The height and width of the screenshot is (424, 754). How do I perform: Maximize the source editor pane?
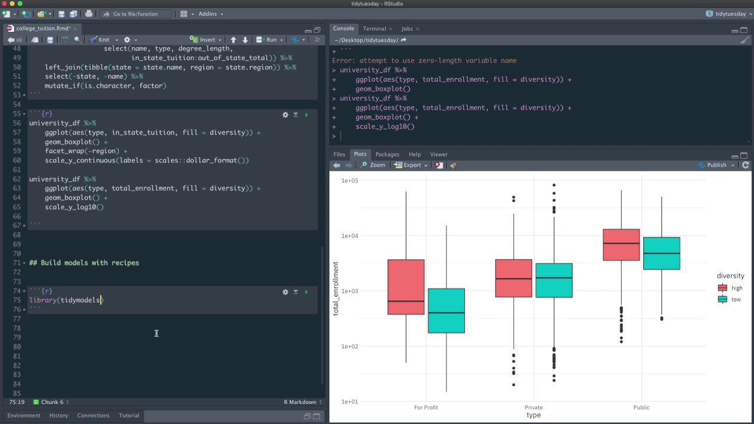[x=317, y=30]
